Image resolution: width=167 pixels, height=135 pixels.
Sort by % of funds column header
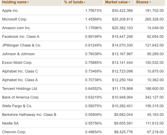[x=75, y=2]
